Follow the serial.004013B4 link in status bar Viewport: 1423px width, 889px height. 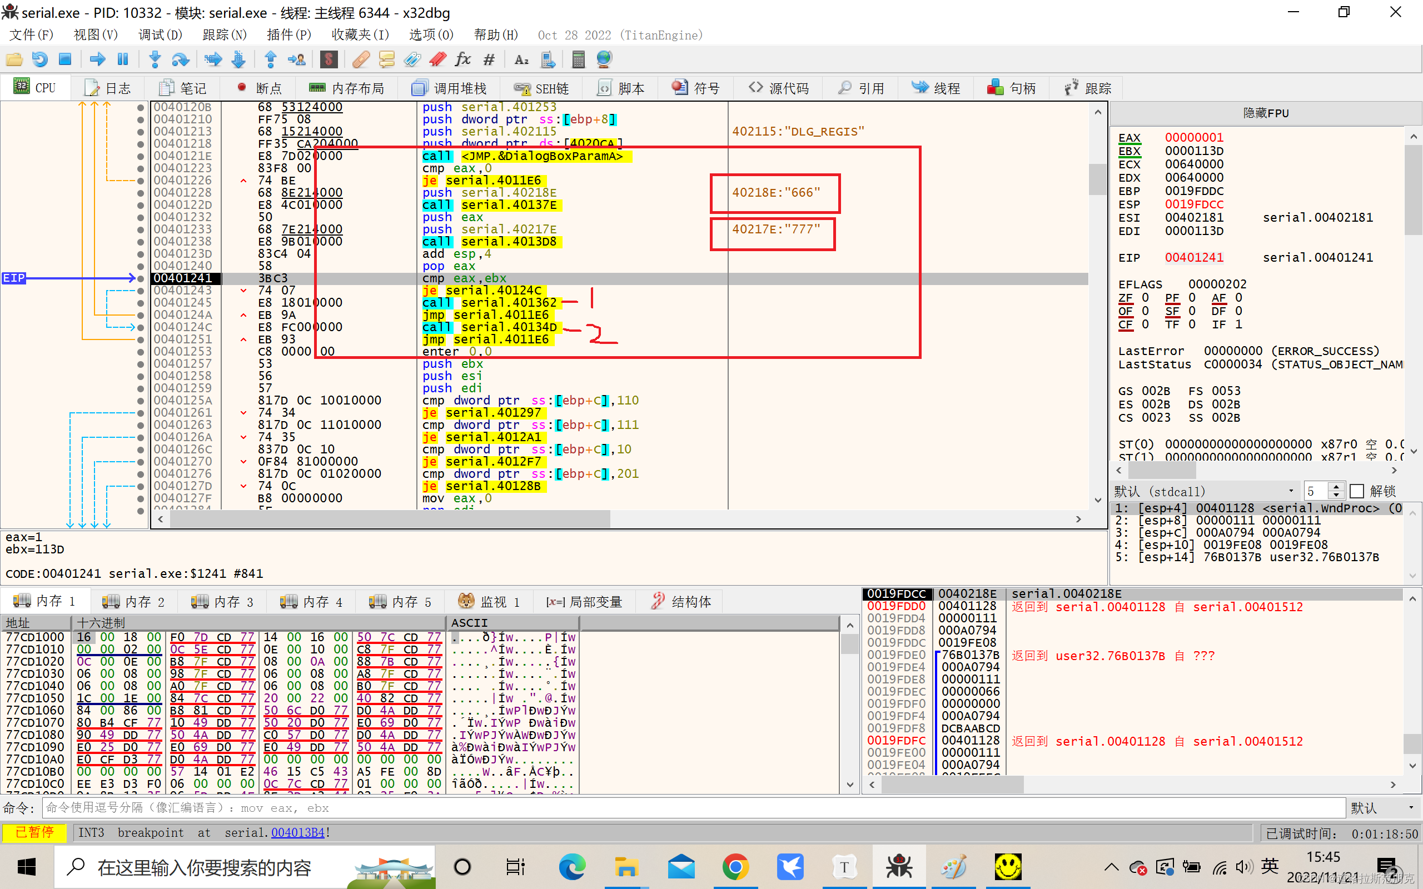[x=298, y=832]
